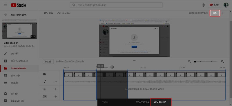
Task: Click the LÀM LẠI redo button
Action: pyautogui.click(x=64, y=13)
